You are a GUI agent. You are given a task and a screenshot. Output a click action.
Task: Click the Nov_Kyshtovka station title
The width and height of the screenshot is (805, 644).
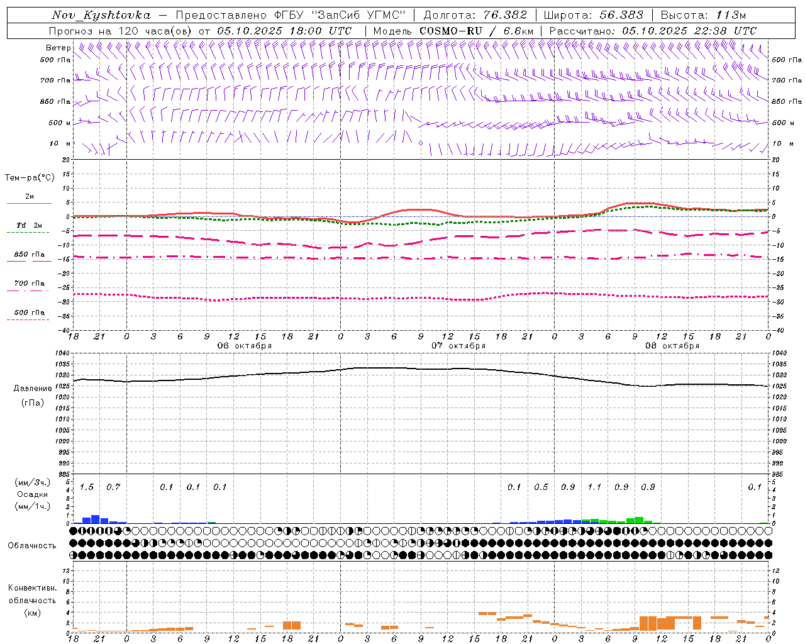click(x=101, y=15)
